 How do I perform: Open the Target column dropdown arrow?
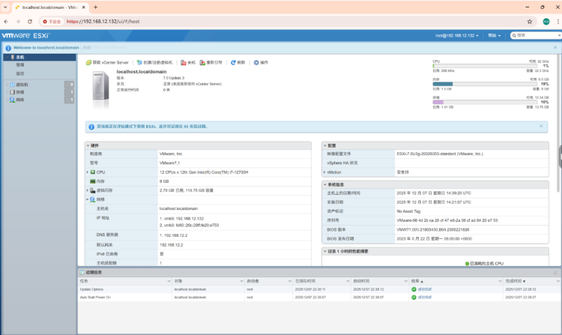(241, 281)
